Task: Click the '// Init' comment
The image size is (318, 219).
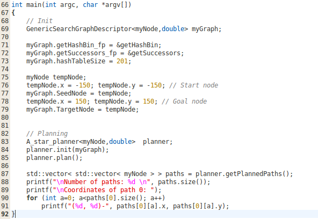Action: click(x=39, y=21)
